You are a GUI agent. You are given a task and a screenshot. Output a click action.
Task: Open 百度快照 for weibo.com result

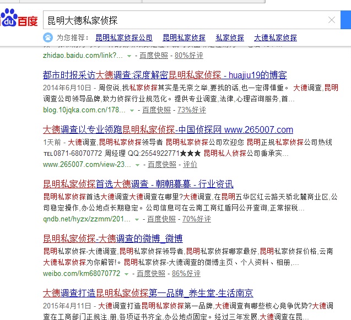[x=151, y=273]
